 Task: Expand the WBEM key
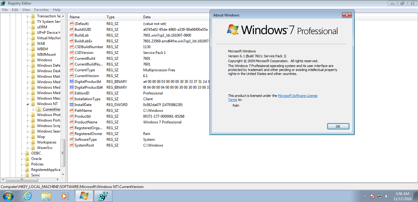(x=28, y=49)
